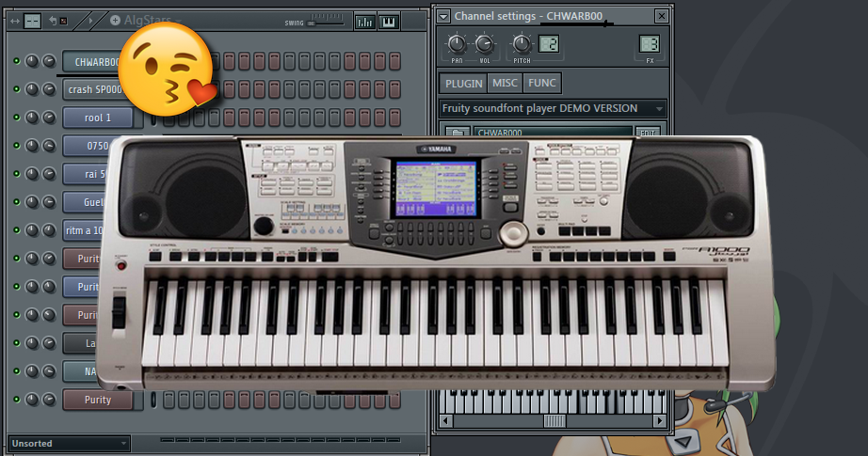The image size is (868, 456).
Task: Click the plus icon beside AlgStars
Action: pos(115,21)
